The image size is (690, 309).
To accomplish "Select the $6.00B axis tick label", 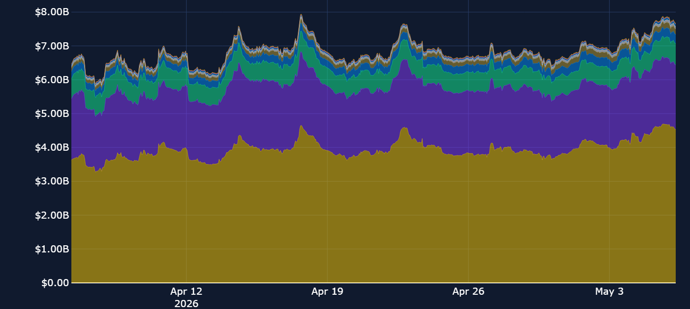I will 52,80.
